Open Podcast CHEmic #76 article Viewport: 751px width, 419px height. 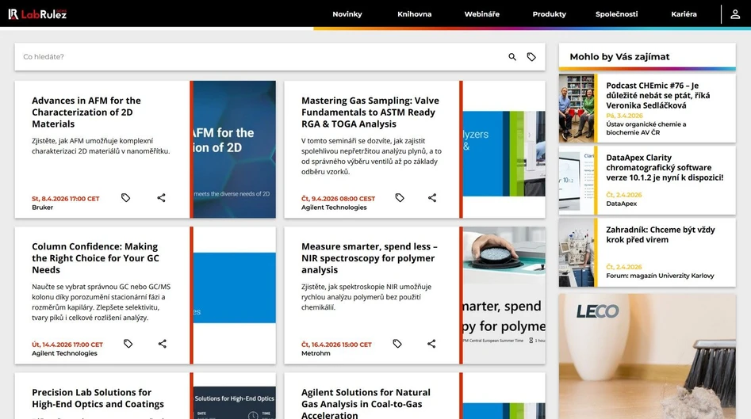657,95
